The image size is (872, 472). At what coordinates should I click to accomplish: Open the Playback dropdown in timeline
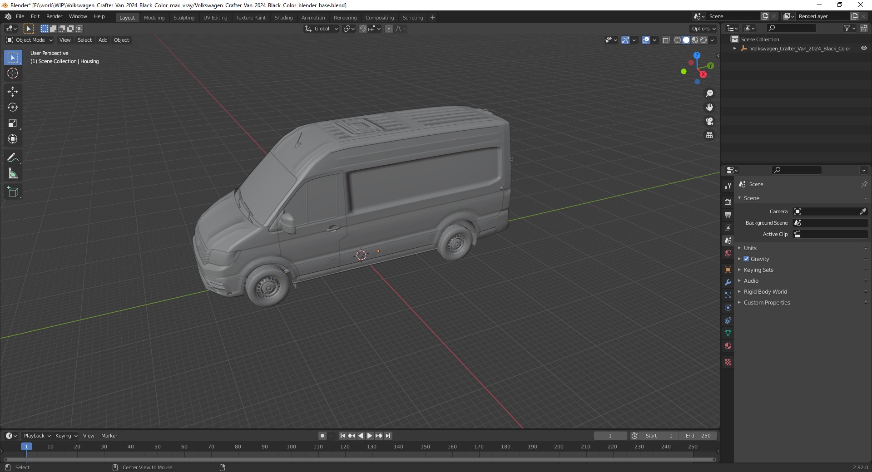coord(37,436)
